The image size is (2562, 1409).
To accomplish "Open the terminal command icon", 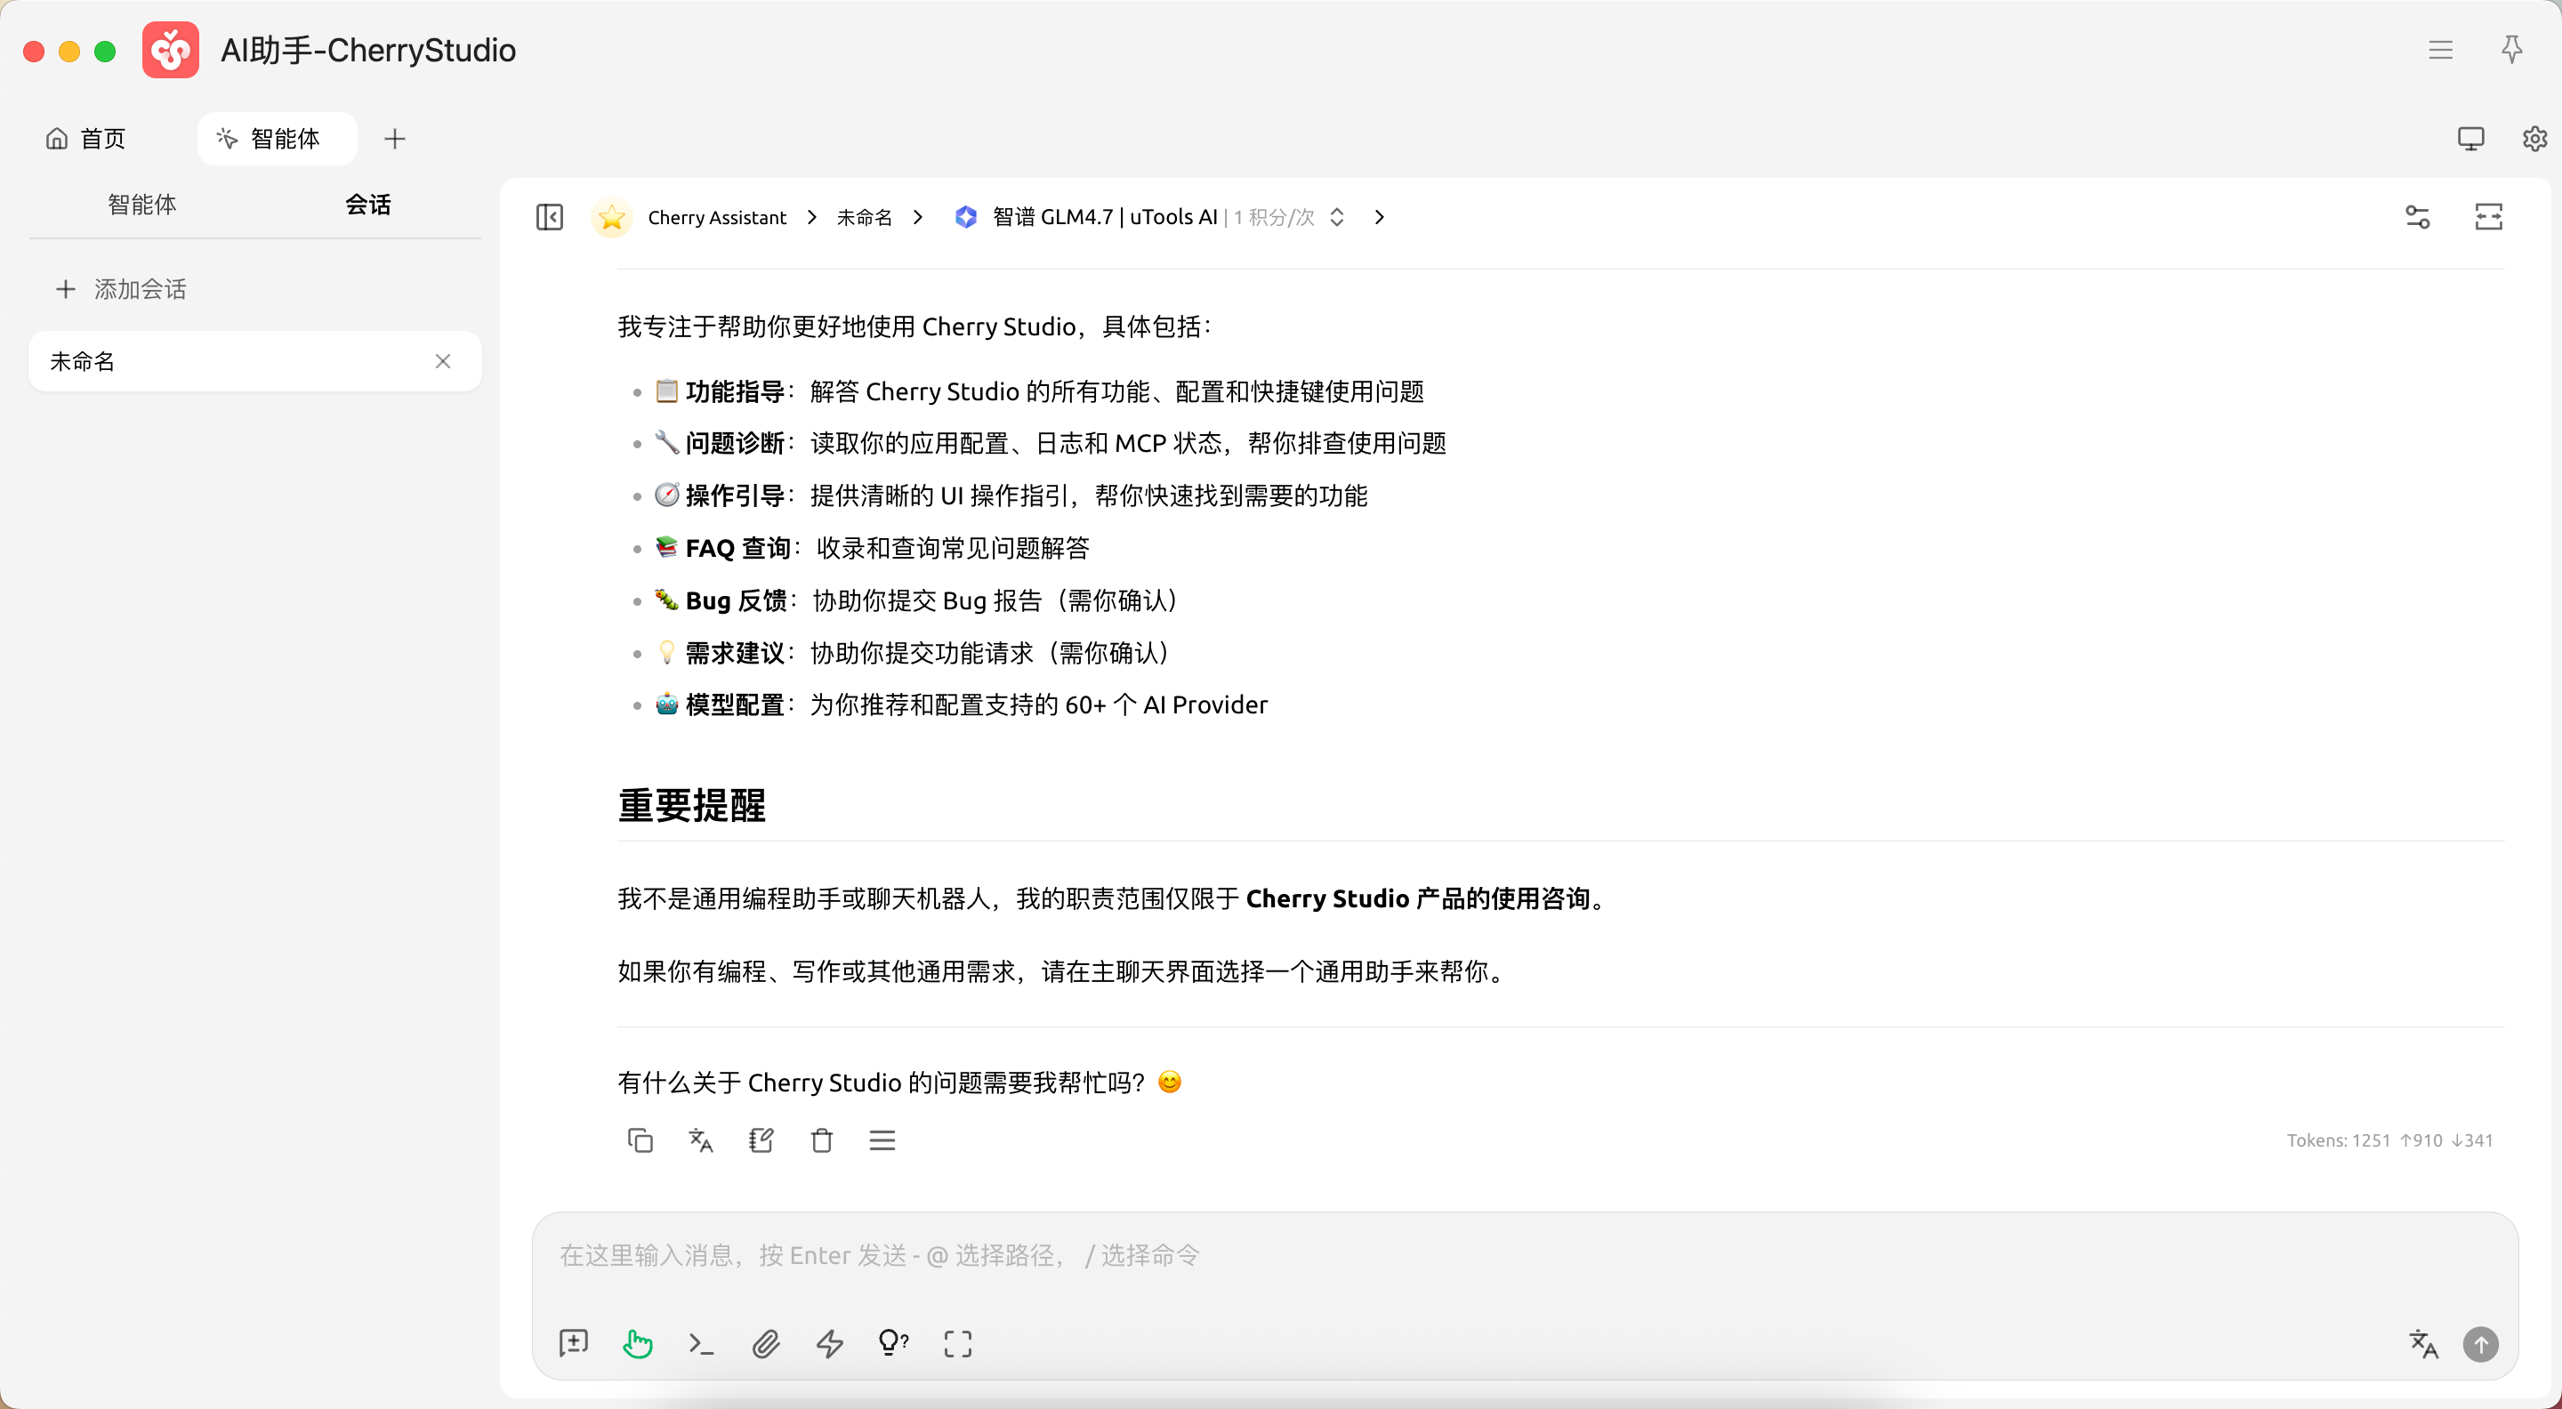I will coord(701,1344).
